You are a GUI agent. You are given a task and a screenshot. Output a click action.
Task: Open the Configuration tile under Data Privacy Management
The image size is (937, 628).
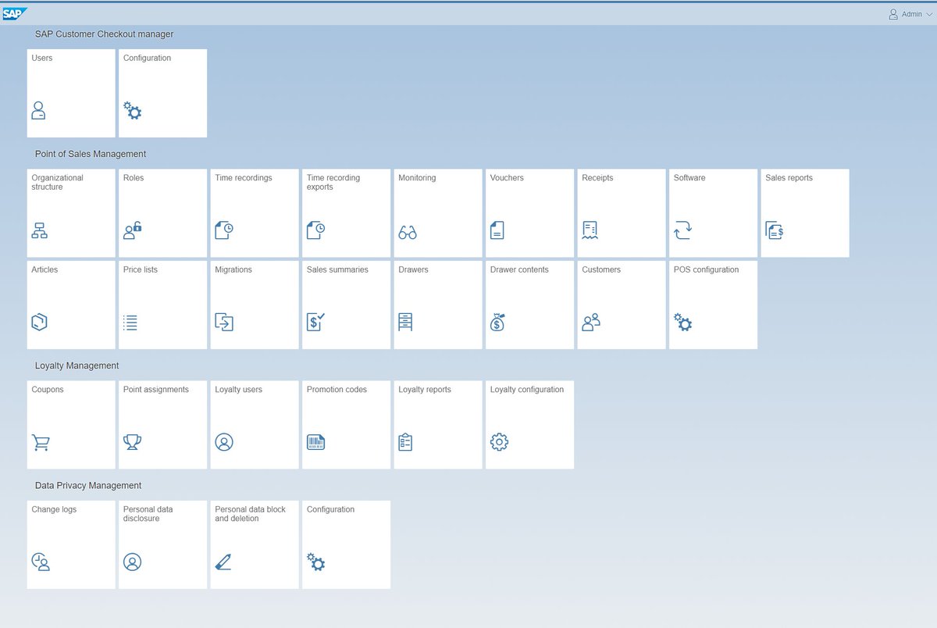tap(347, 545)
